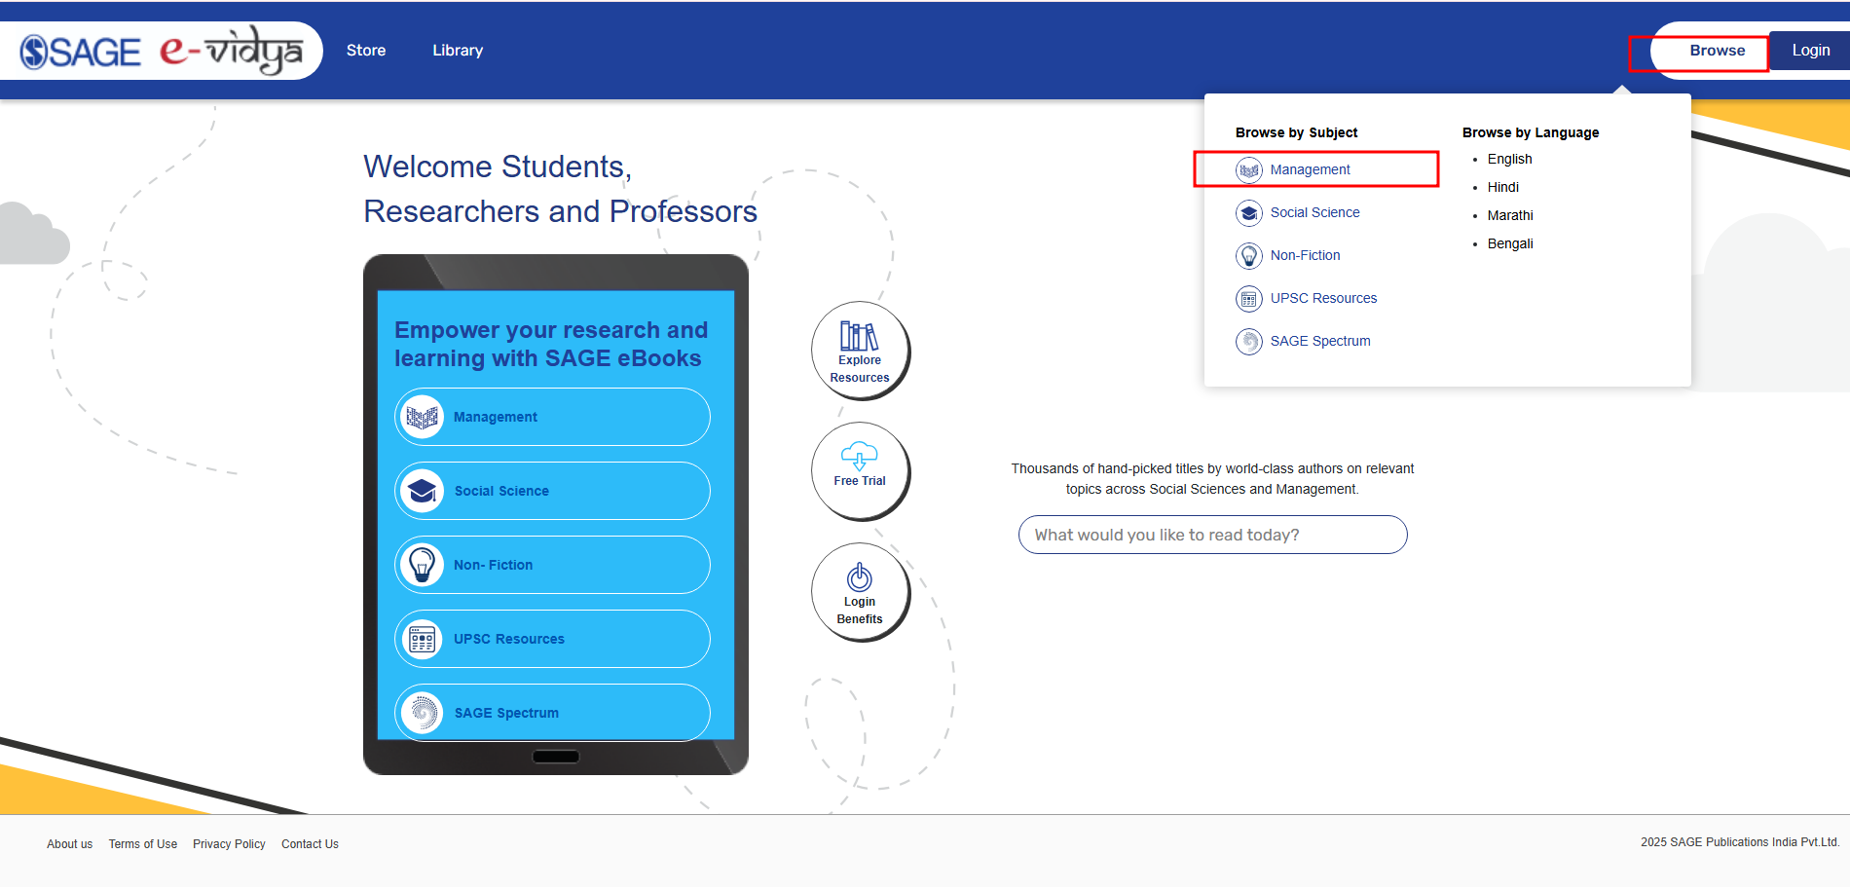The image size is (1850, 891).
Task: Select Marathi language option
Action: (x=1509, y=215)
